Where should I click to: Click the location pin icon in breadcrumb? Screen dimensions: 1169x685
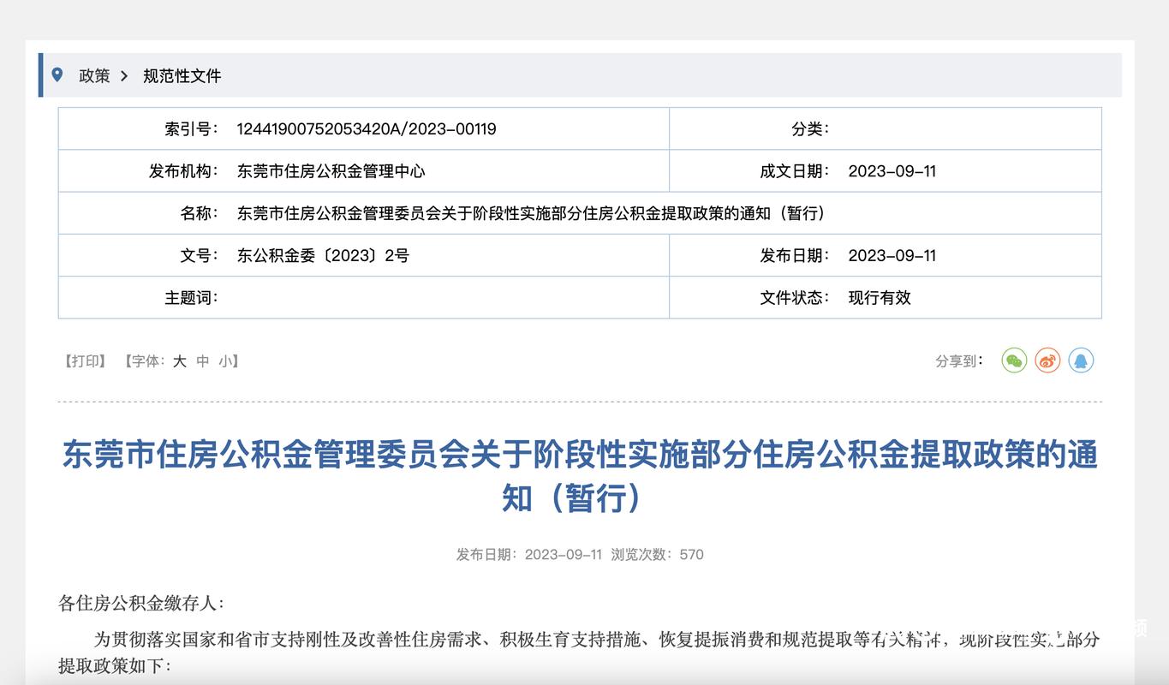[57, 74]
